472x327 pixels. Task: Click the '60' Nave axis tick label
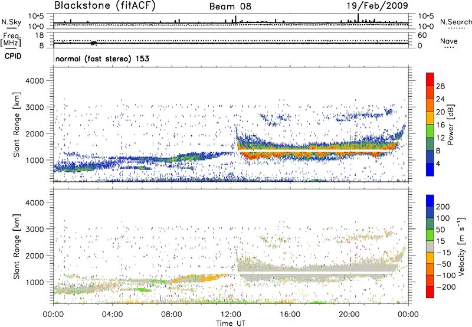[422, 35]
